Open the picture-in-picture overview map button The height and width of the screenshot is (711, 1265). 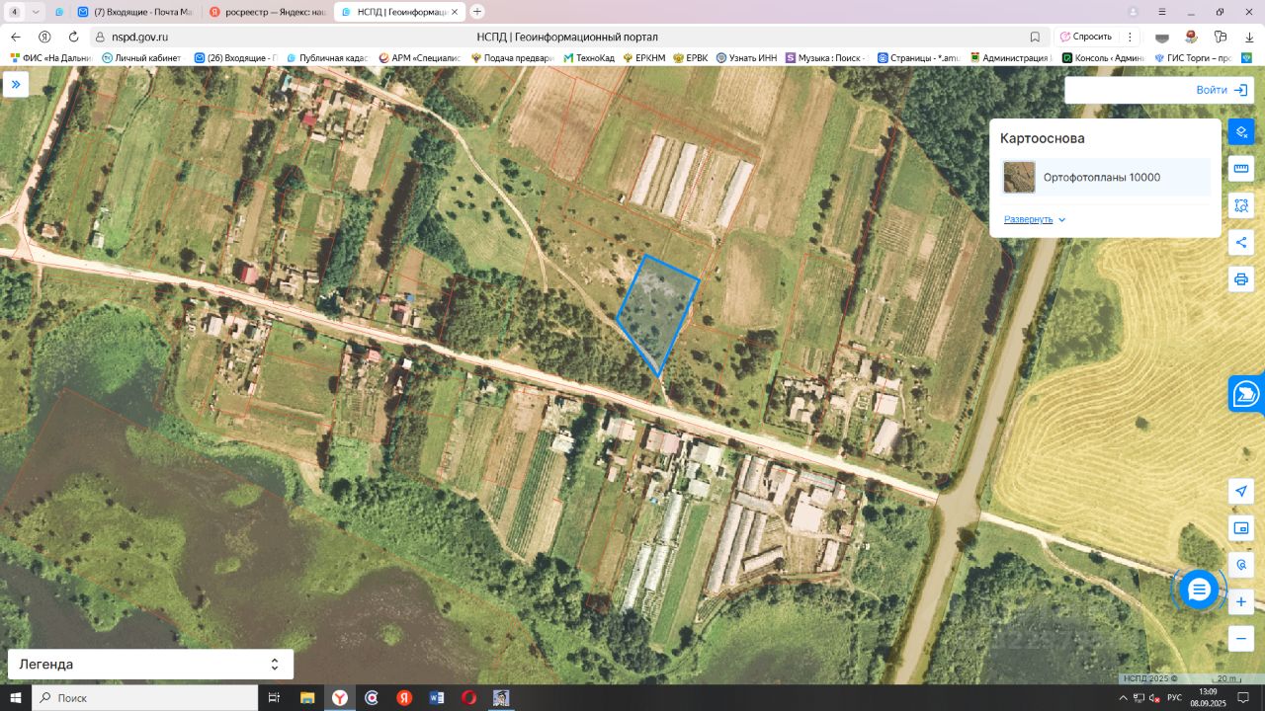pos(1241,528)
